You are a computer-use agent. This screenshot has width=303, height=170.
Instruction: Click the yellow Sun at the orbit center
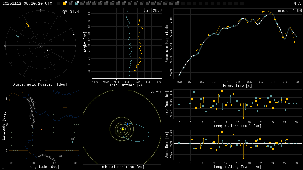(123, 129)
